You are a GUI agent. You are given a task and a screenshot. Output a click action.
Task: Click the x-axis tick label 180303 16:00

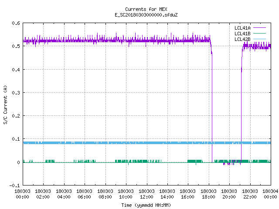pyautogui.click(x=188, y=194)
